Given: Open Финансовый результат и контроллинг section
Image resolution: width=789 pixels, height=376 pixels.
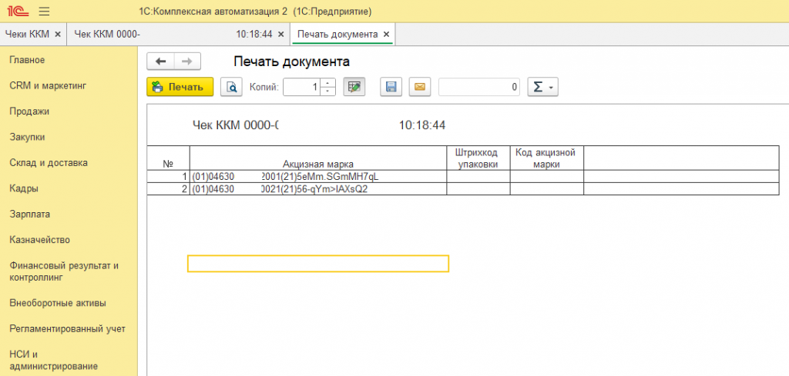Looking at the screenshot, I should [64, 271].
